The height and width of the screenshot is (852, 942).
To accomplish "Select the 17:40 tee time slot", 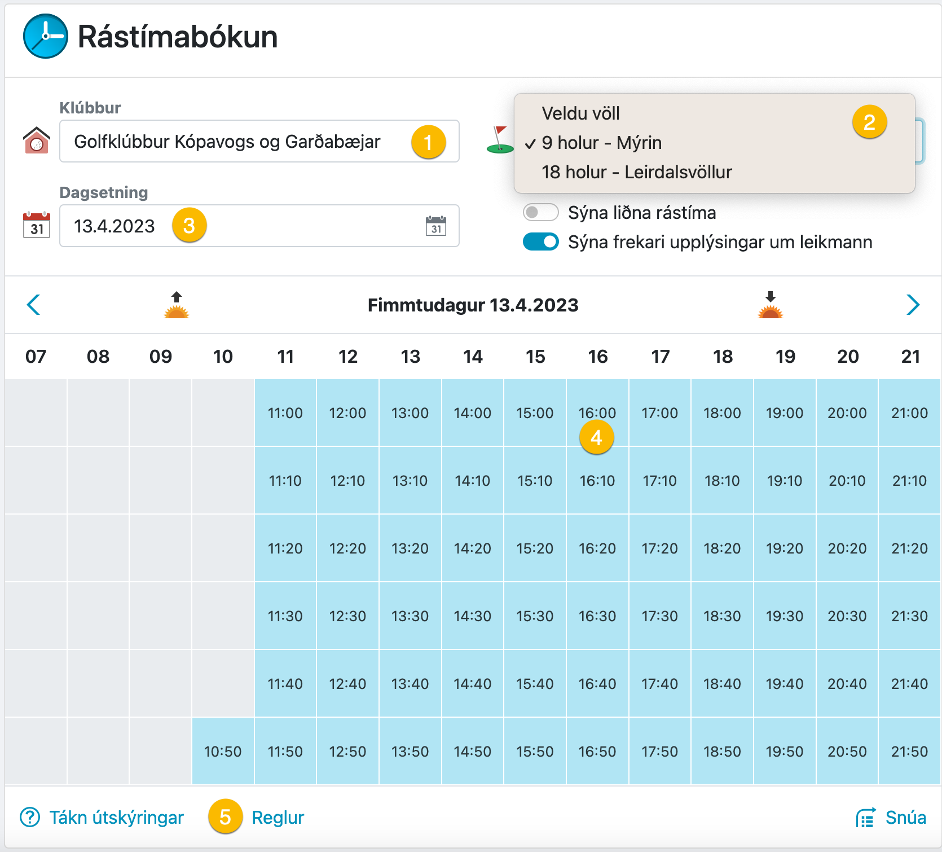I will (x=660, y=684).
